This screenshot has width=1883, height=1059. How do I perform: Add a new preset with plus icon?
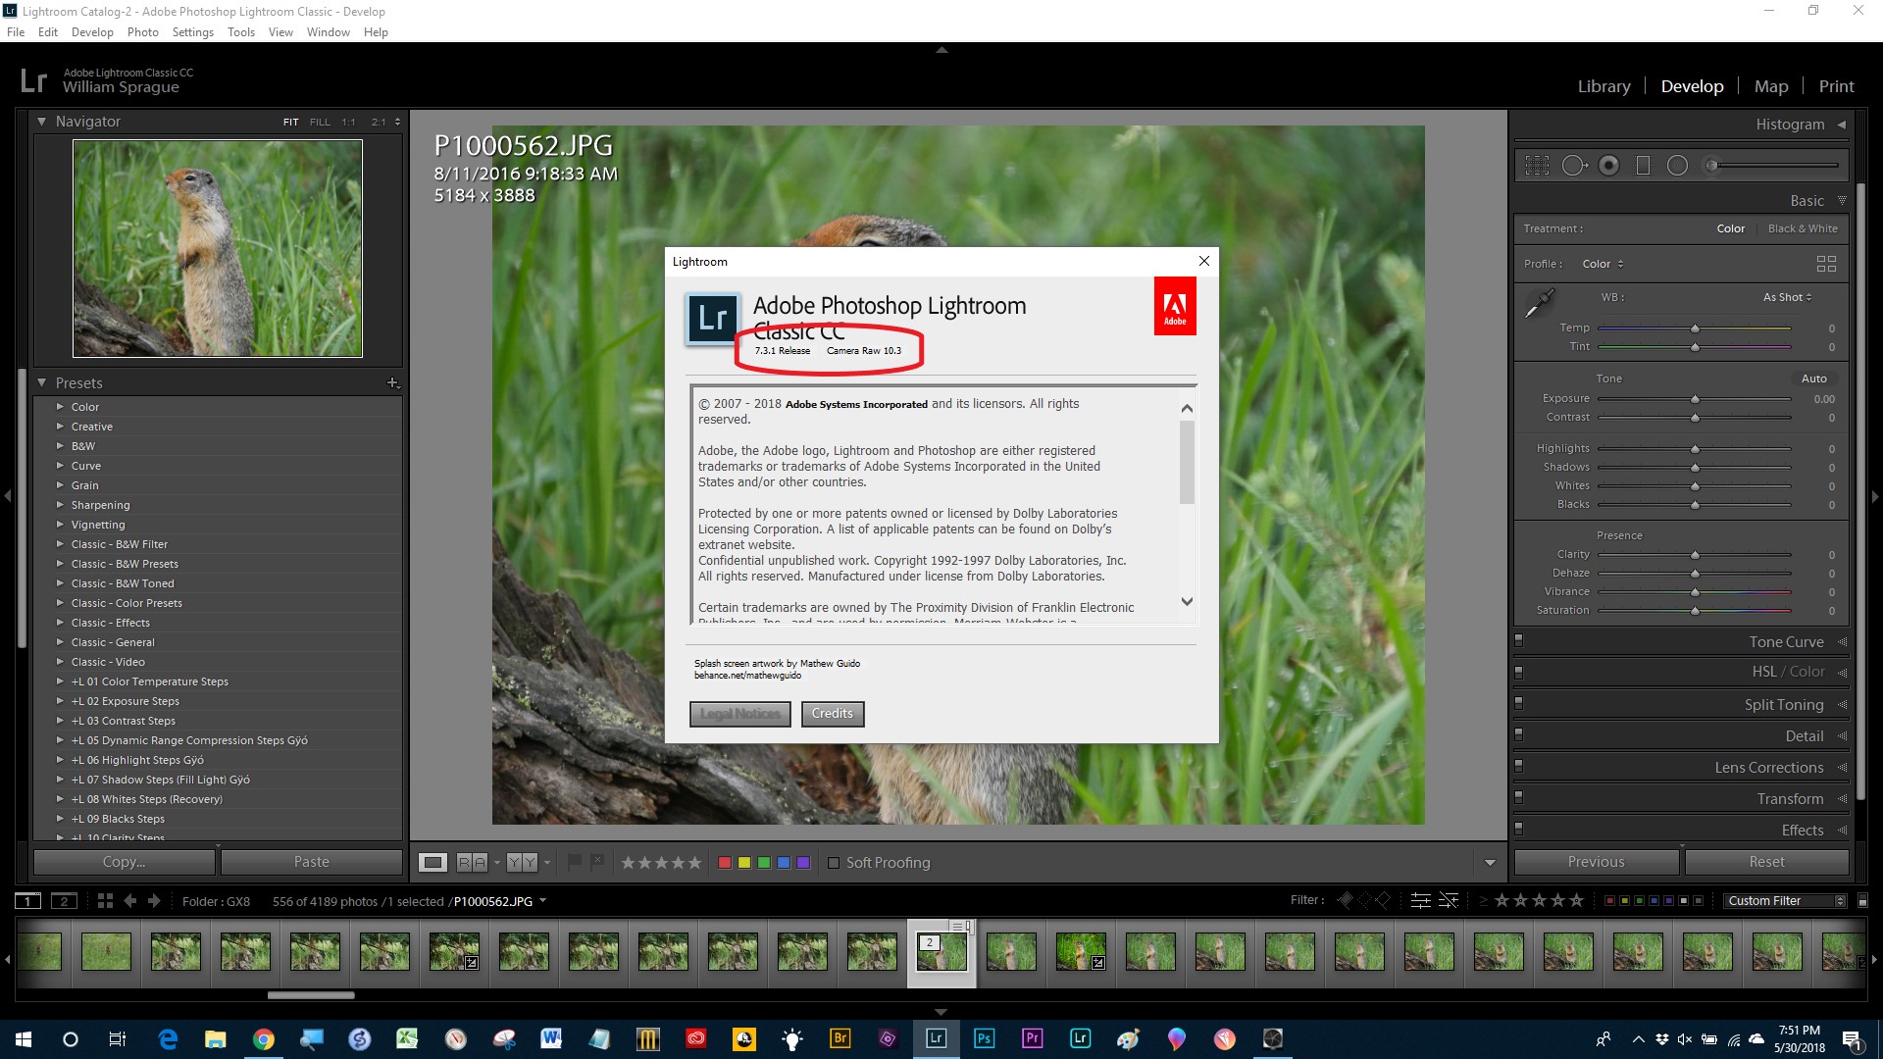(392, 382)
